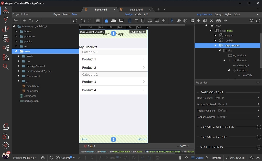This screenshot has width=262, height=161.
Task: Click the System Check button
Action: pyautogui.click(x=235, y=158)
